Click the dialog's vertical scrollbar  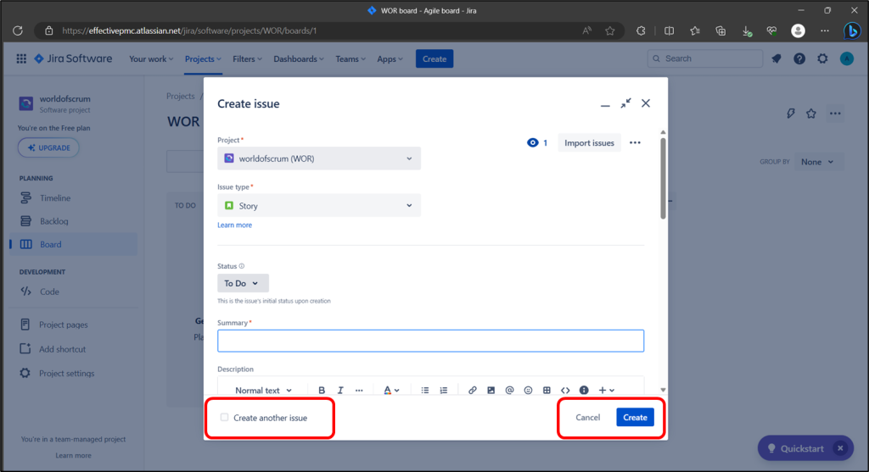tap(663, 178)
